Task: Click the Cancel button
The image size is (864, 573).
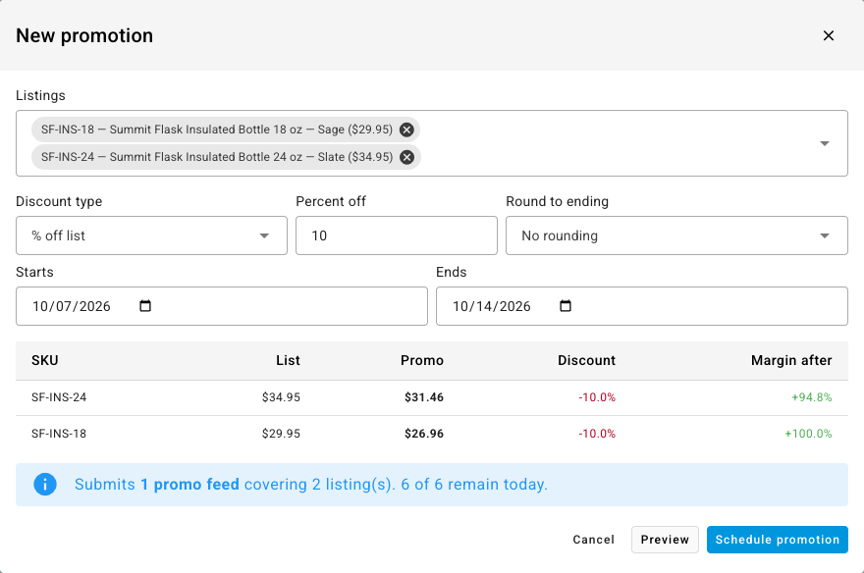Action: point(593,540)
